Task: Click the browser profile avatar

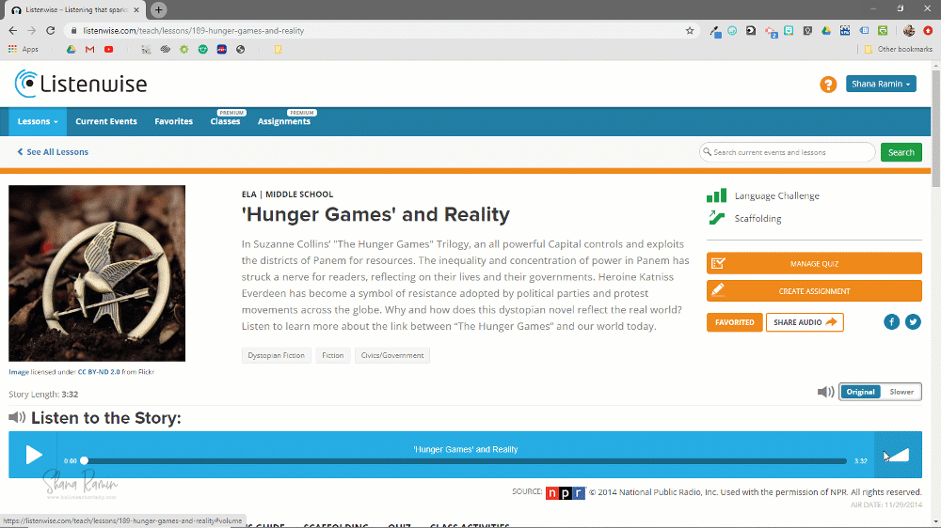Action: click(x=909, y=31)
